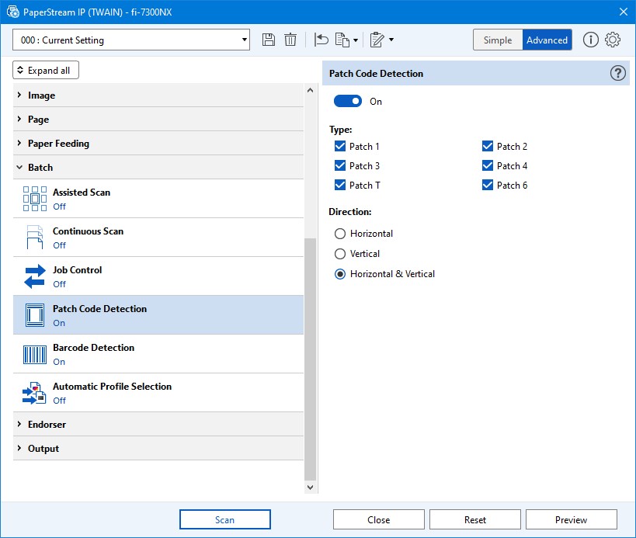Screen dimensions: 636x538
Task: Uncheck the Patch 6 checkbox
Action: tap(488, 186)
